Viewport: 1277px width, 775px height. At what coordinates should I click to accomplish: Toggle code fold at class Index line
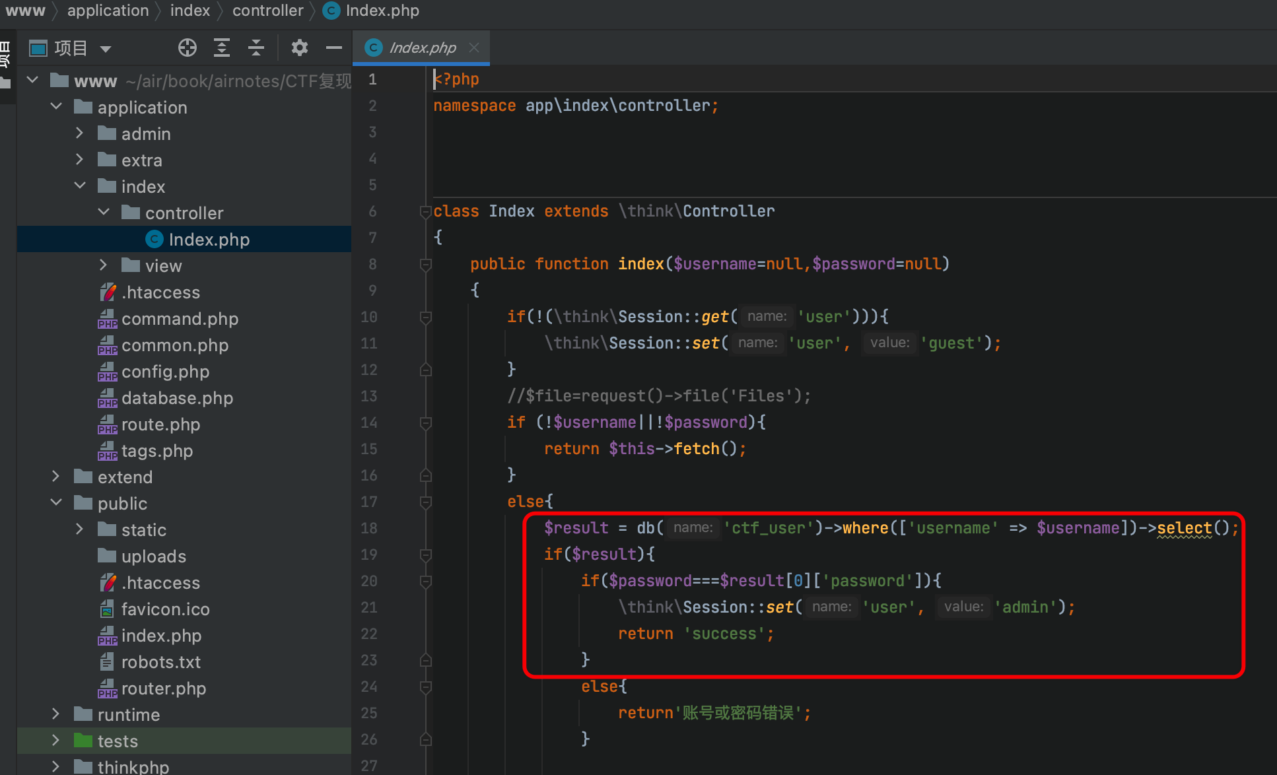coord(425,212)
